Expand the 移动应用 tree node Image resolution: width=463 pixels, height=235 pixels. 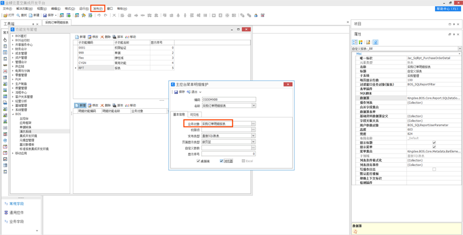[13, 153]
